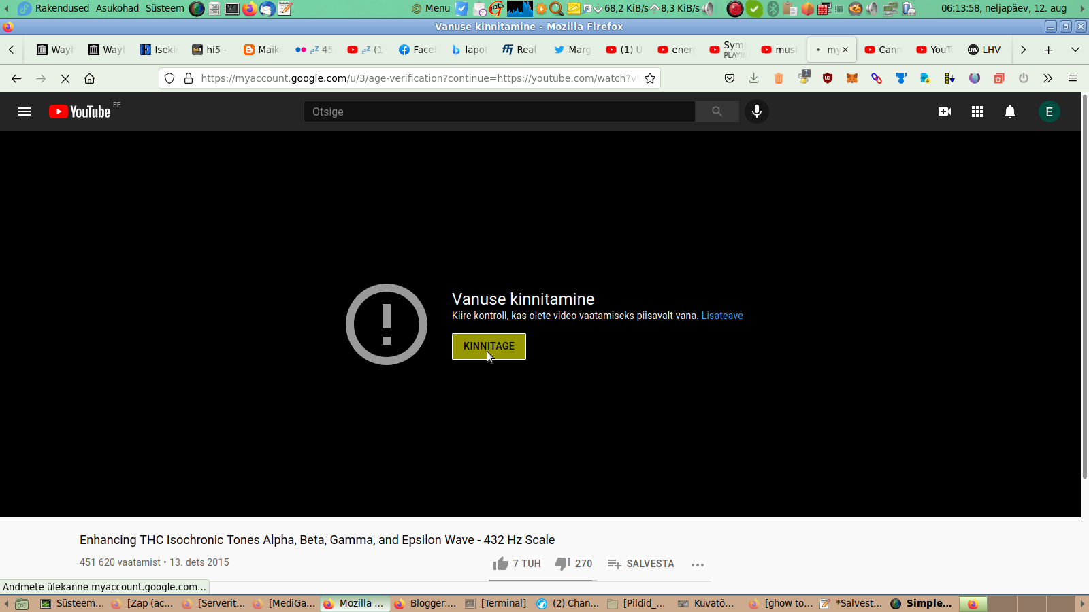Open the panel Menu button

(431, 8)
